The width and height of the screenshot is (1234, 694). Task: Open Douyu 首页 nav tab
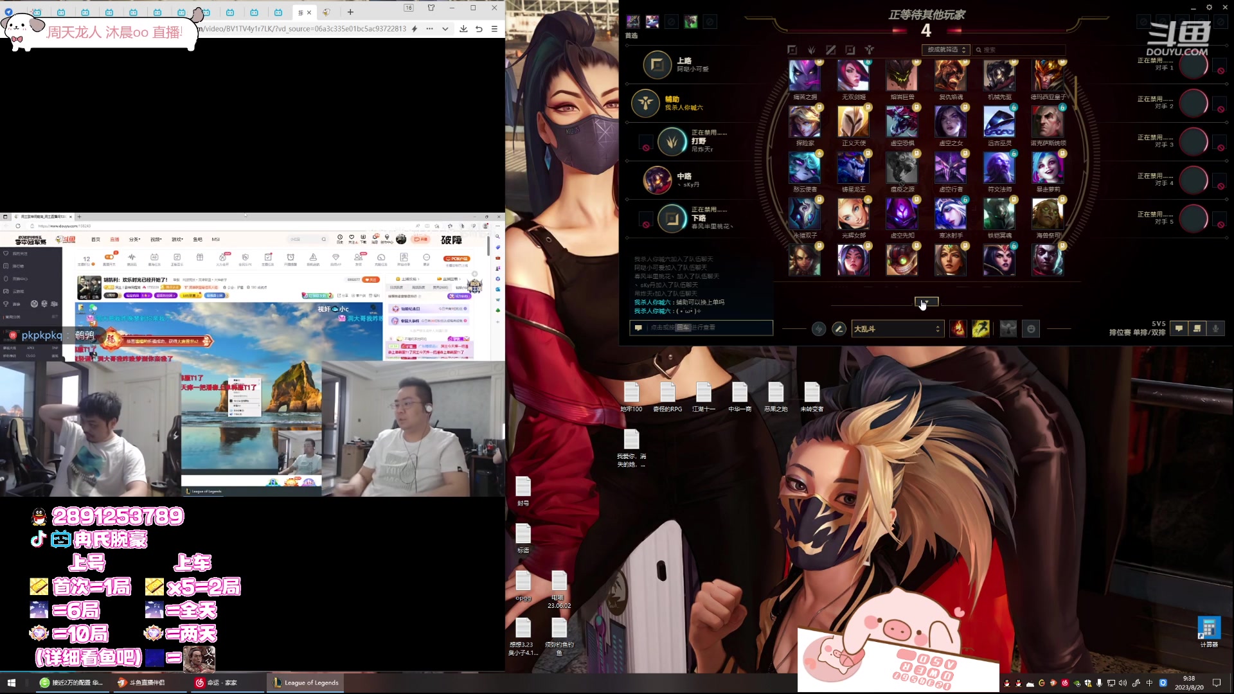click(x=96, y=240)
